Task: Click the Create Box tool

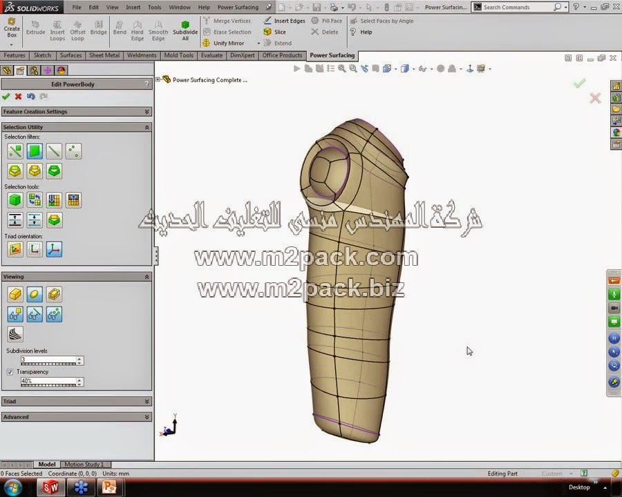Action: 12,28
